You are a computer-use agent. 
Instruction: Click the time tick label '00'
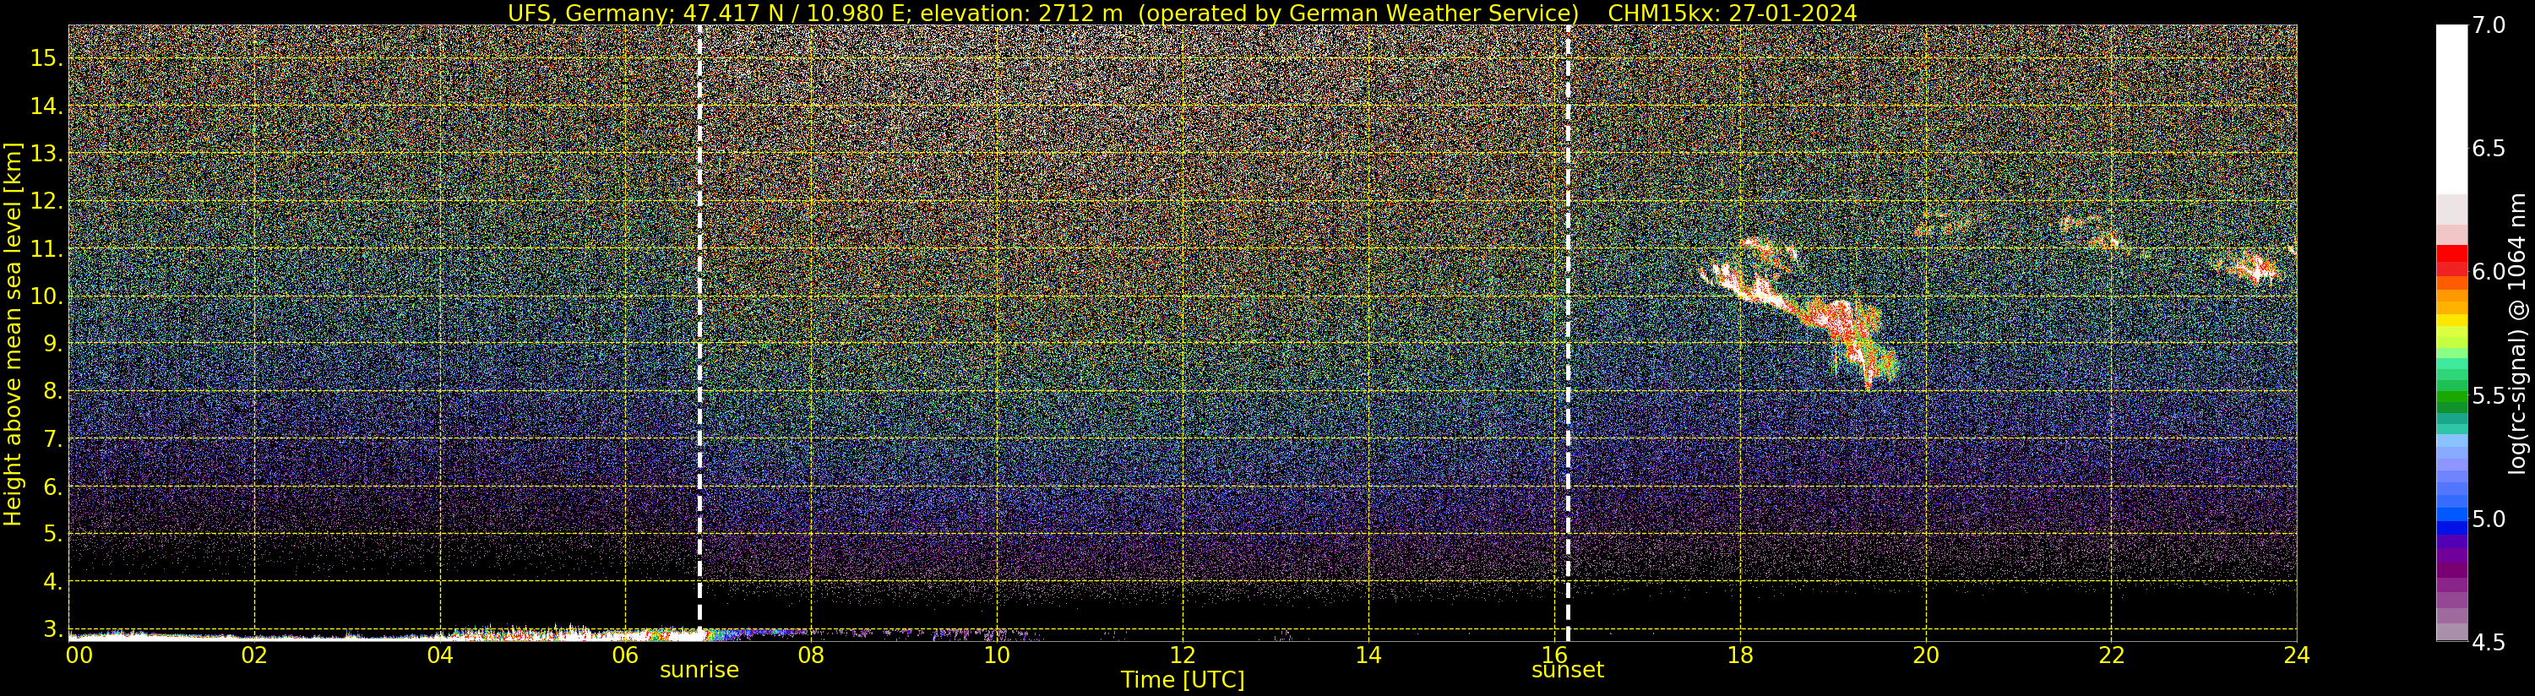pyautogui.click(x=79, y=655)
